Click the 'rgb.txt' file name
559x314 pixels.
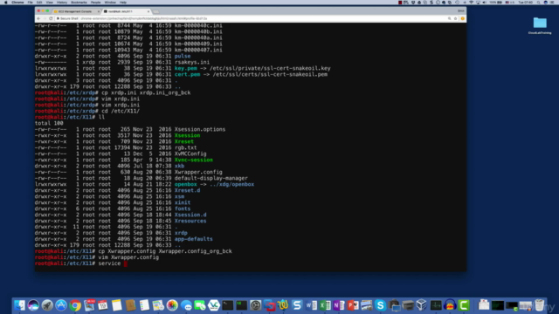point(185,147)
